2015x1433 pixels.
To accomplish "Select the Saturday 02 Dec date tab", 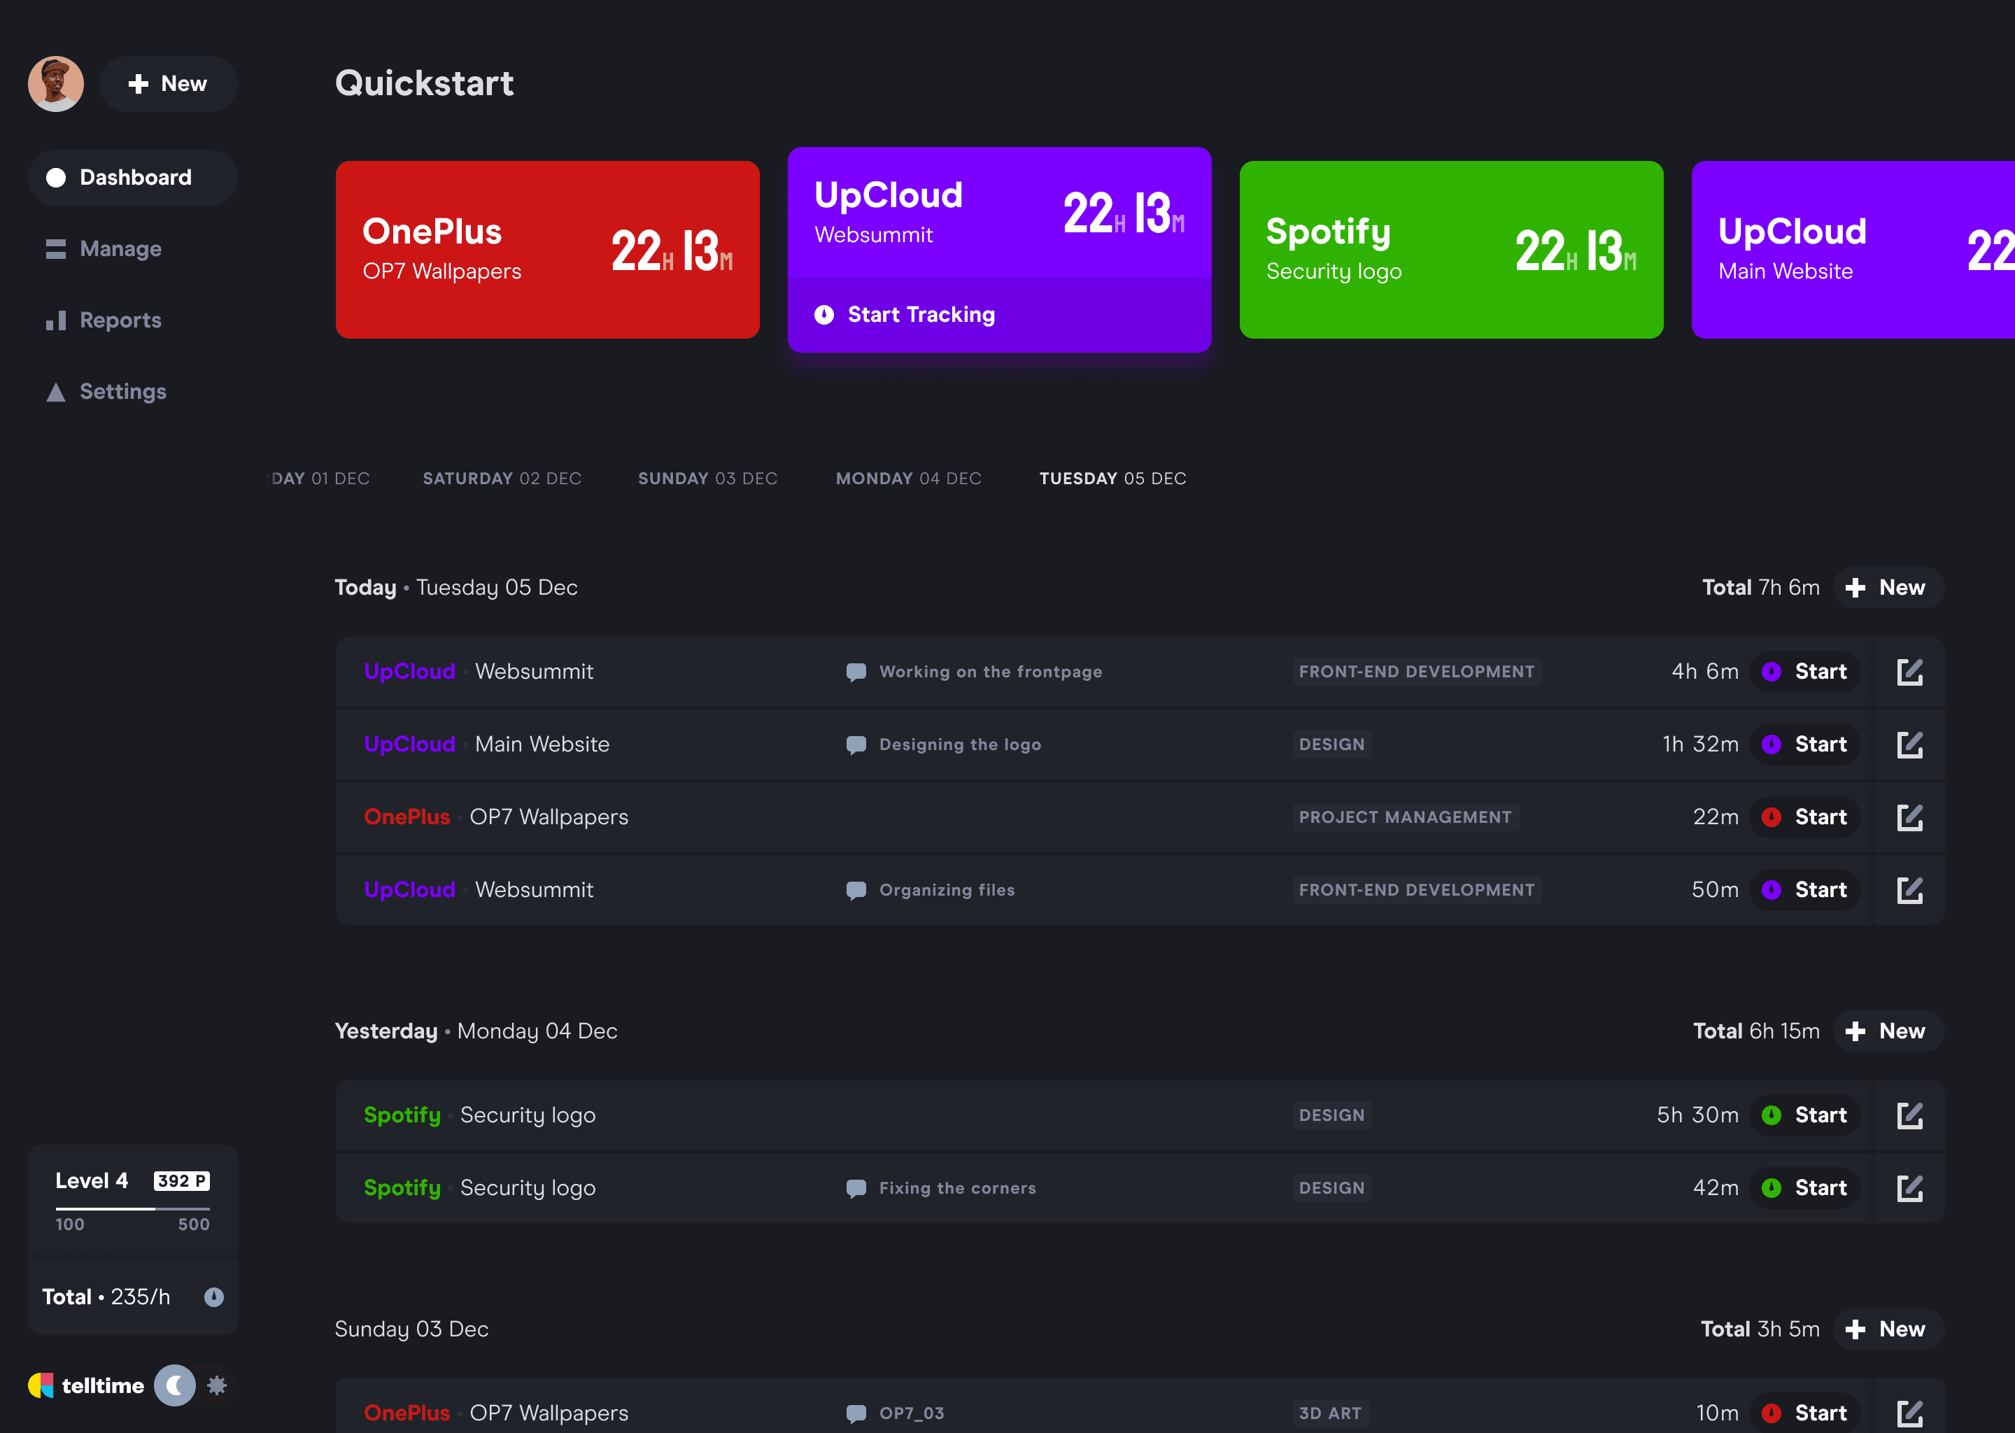I will tap(501, 479).
